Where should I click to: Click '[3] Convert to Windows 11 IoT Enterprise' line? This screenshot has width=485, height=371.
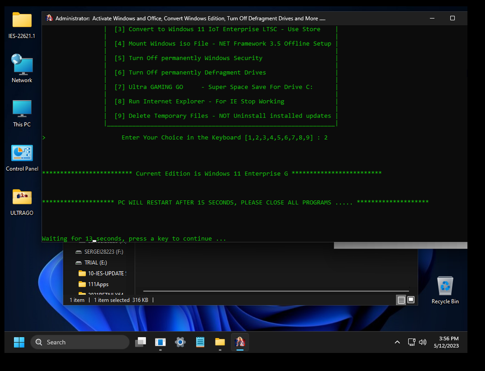click(217, 29)
